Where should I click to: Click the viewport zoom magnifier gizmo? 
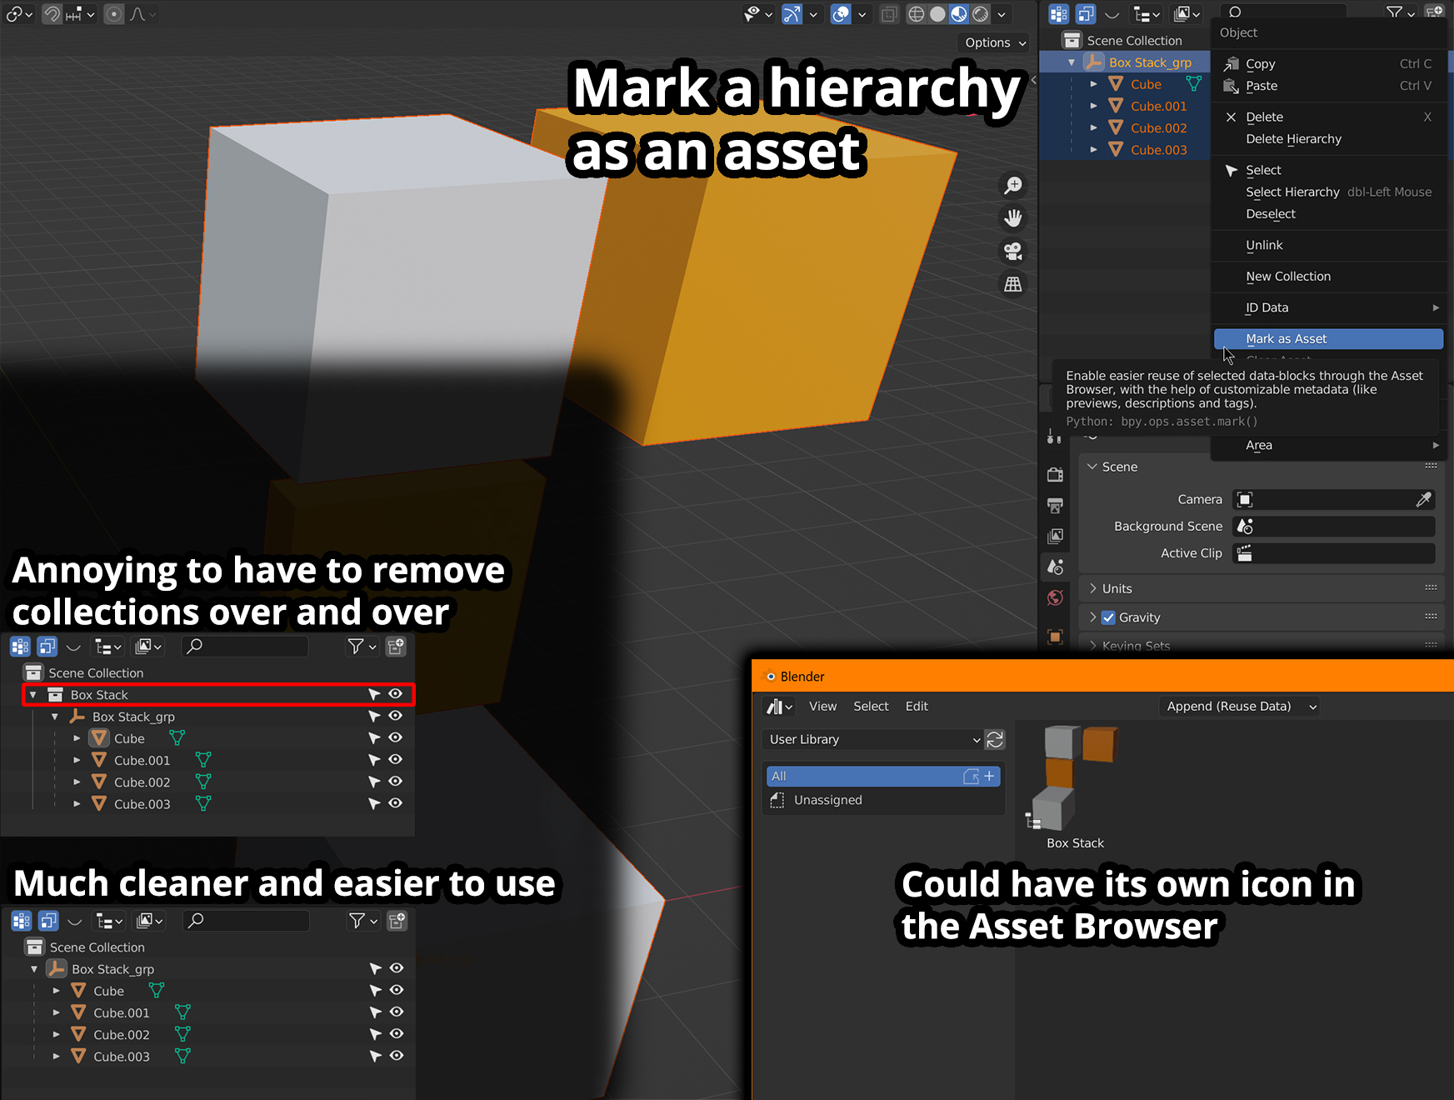(1013, 186)
